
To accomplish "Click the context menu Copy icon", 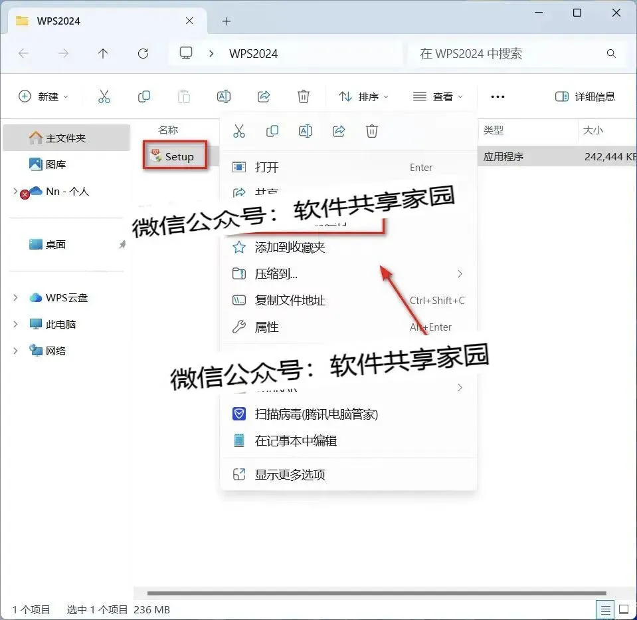I will click(x=272, y=131).
